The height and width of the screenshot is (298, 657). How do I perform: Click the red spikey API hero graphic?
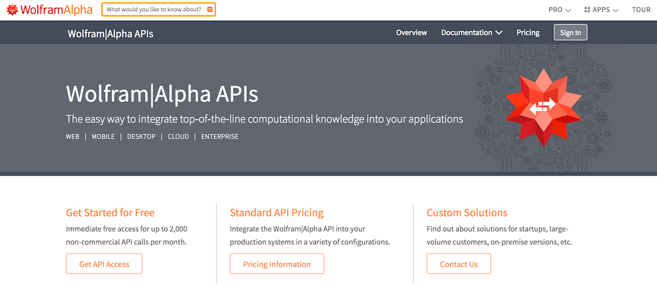(543, 107)
